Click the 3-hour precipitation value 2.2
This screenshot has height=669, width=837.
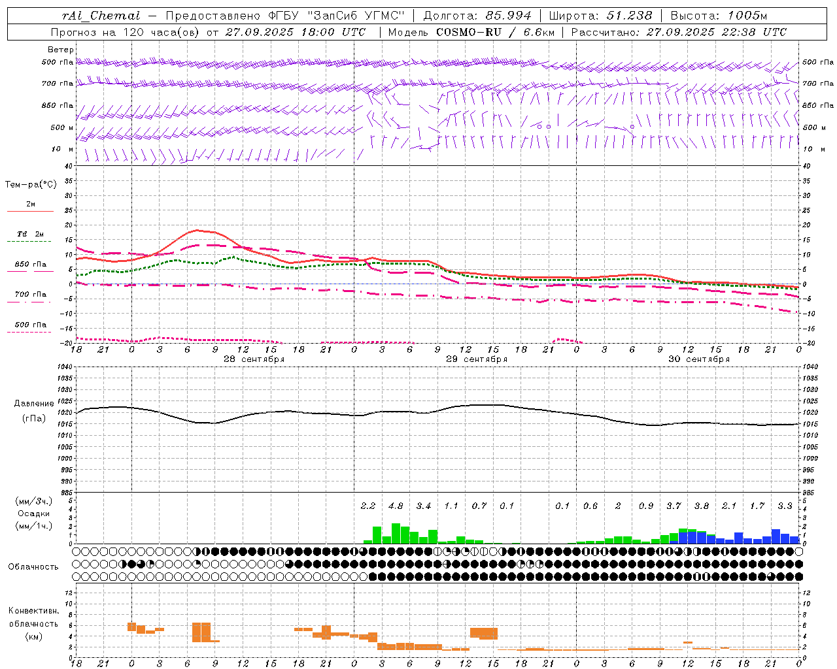368,506
